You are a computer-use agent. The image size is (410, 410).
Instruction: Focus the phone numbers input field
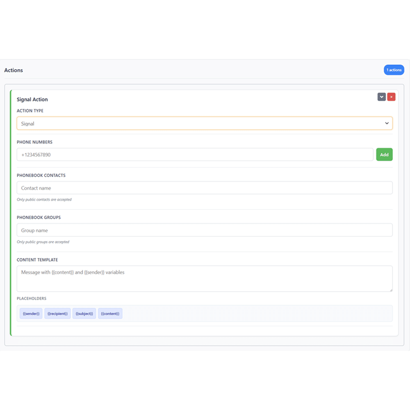195,155
